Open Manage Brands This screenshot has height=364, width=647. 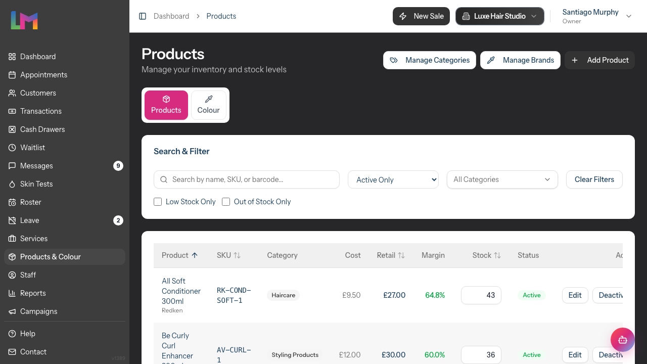520,60
